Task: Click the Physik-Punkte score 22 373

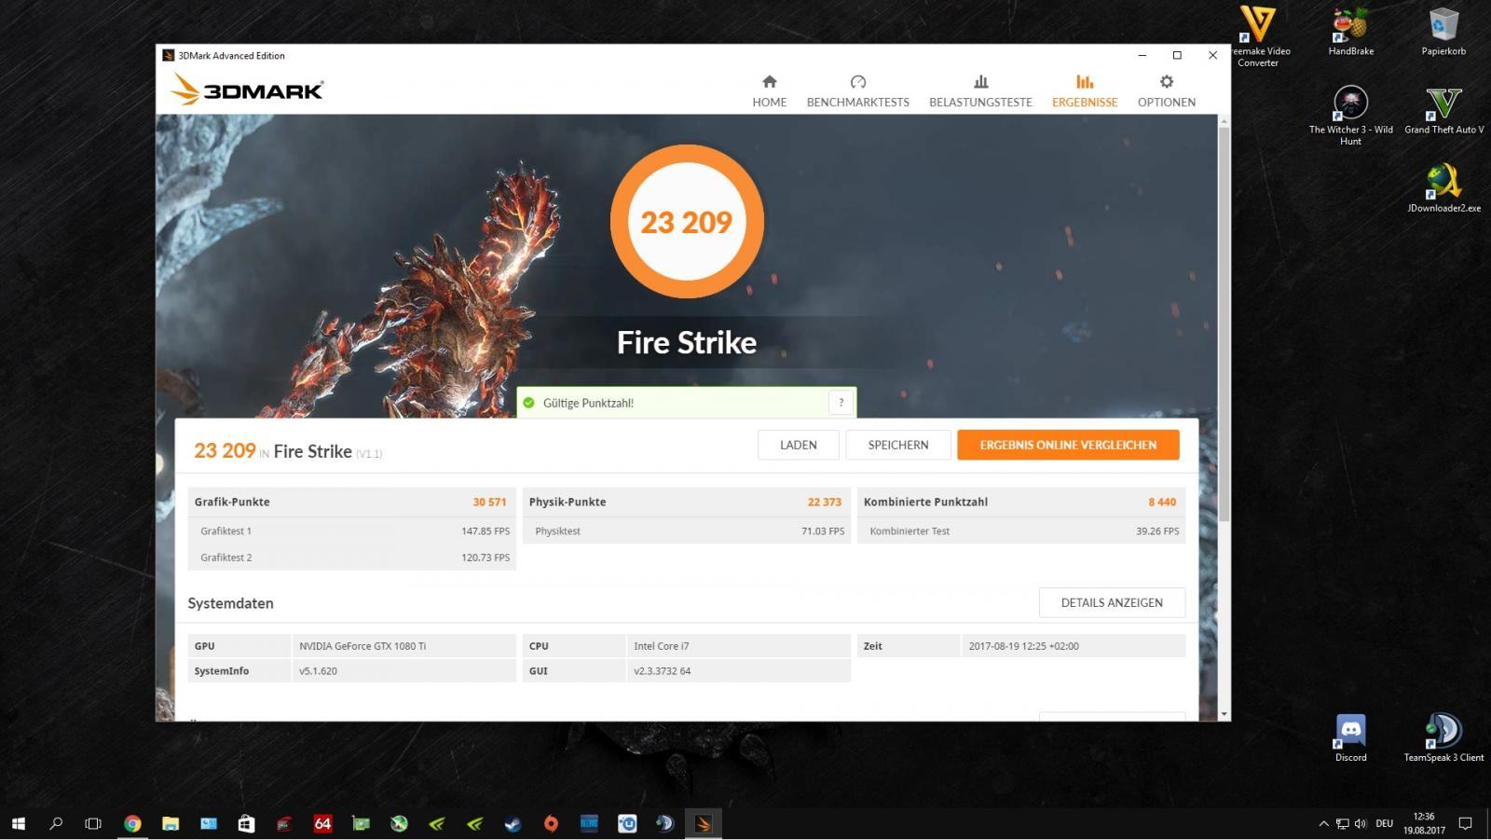Action: click(x=824, y=502)
